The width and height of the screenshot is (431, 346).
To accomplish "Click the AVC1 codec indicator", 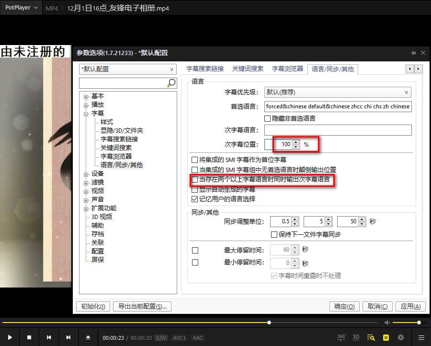I will pyautogui.click(x=179, y=338).
